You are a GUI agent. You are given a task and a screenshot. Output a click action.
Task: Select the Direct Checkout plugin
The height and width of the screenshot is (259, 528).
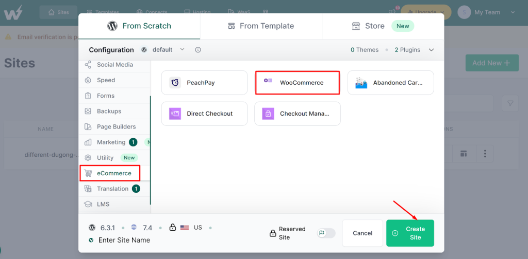[204, 114]
